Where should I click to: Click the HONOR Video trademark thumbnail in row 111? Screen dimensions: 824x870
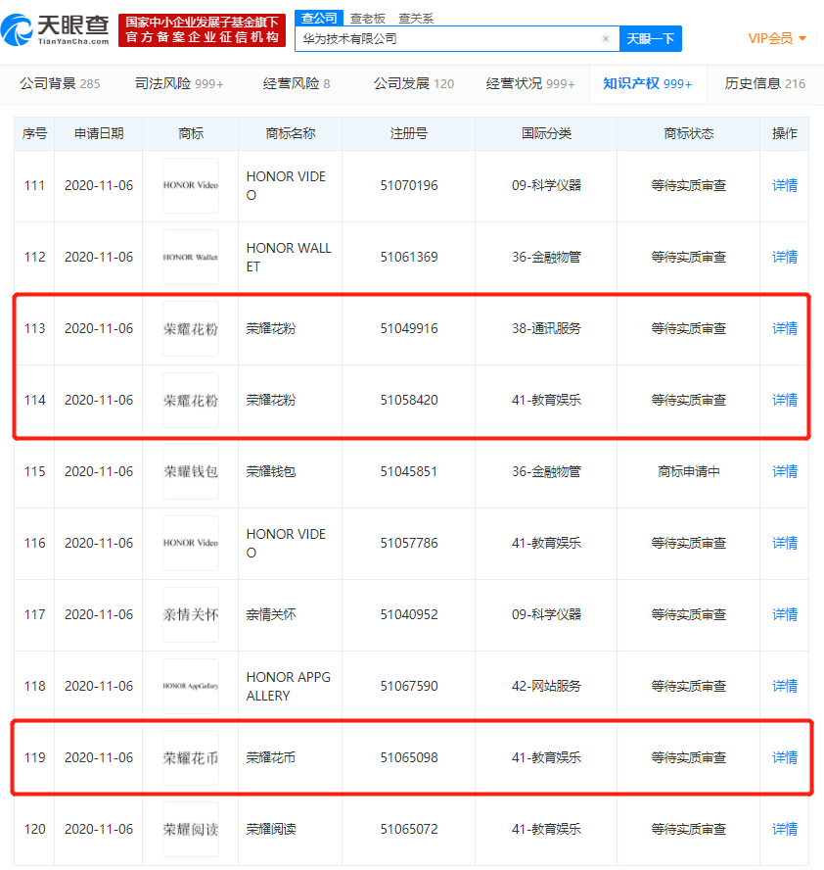pyautogui.click(x=191, y=185)
